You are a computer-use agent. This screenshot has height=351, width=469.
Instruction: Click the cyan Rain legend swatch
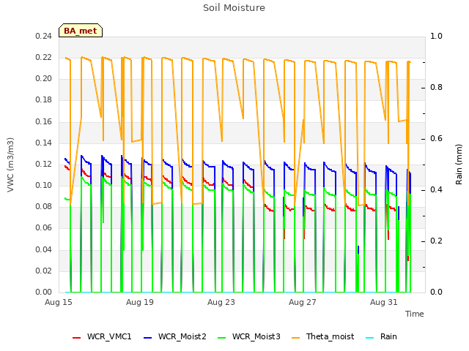click(x=369, y=338)
